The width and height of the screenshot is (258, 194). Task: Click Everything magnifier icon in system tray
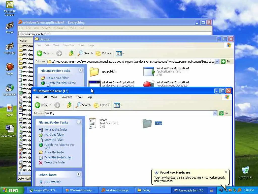[240, 190]
